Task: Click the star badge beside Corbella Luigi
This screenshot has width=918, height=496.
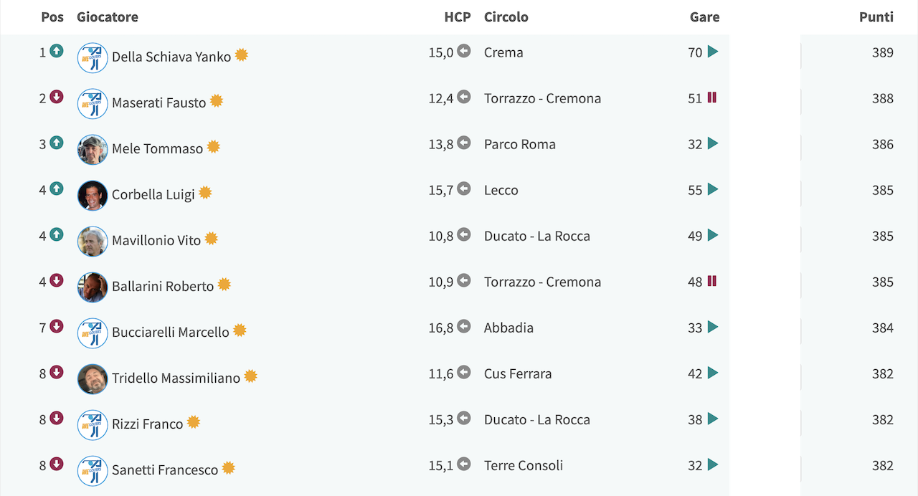Action: pos(205,192)
